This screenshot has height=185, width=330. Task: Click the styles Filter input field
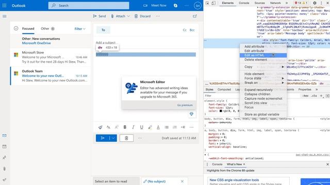pos(252,96)
